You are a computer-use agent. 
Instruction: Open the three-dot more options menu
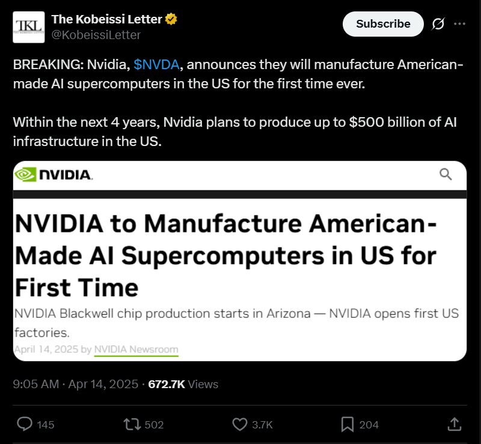(459, 24)
